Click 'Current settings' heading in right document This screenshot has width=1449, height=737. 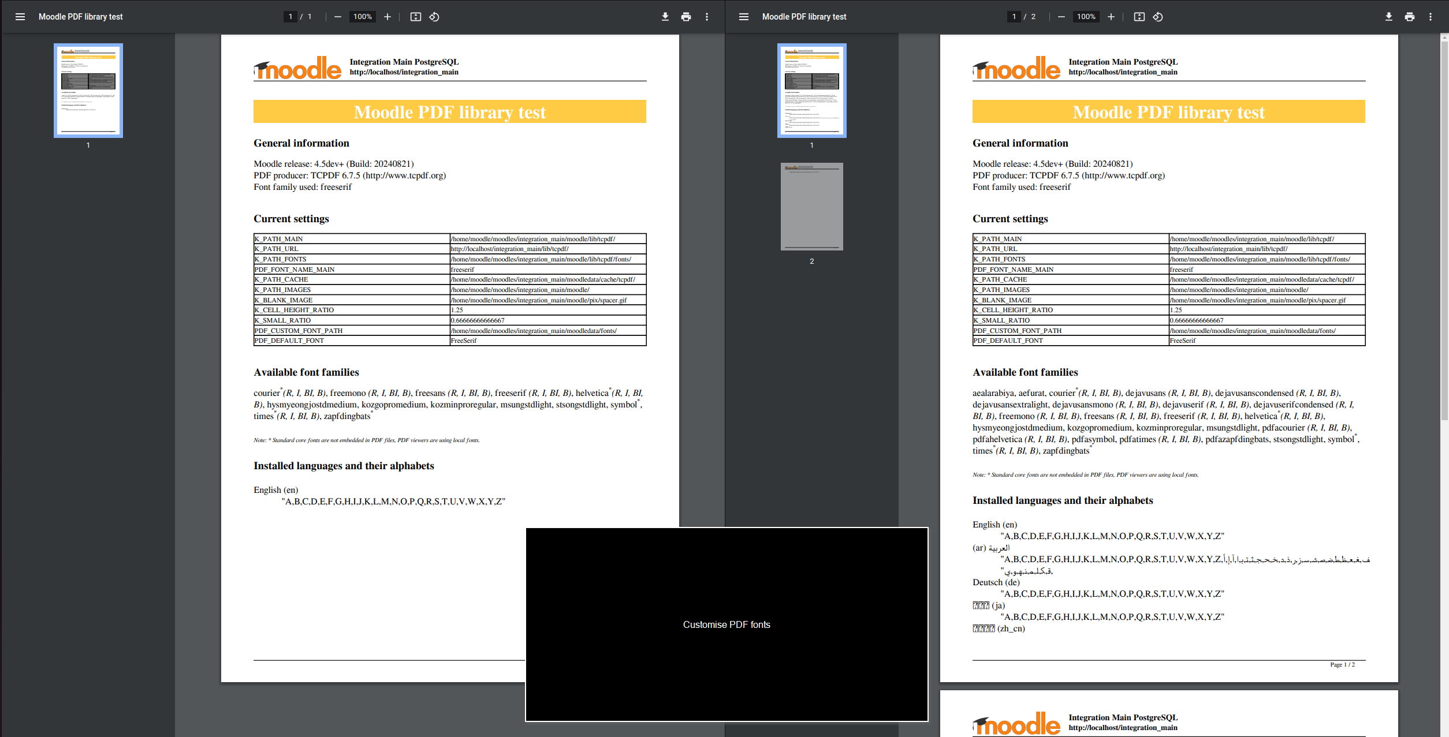pos(1010,219)
